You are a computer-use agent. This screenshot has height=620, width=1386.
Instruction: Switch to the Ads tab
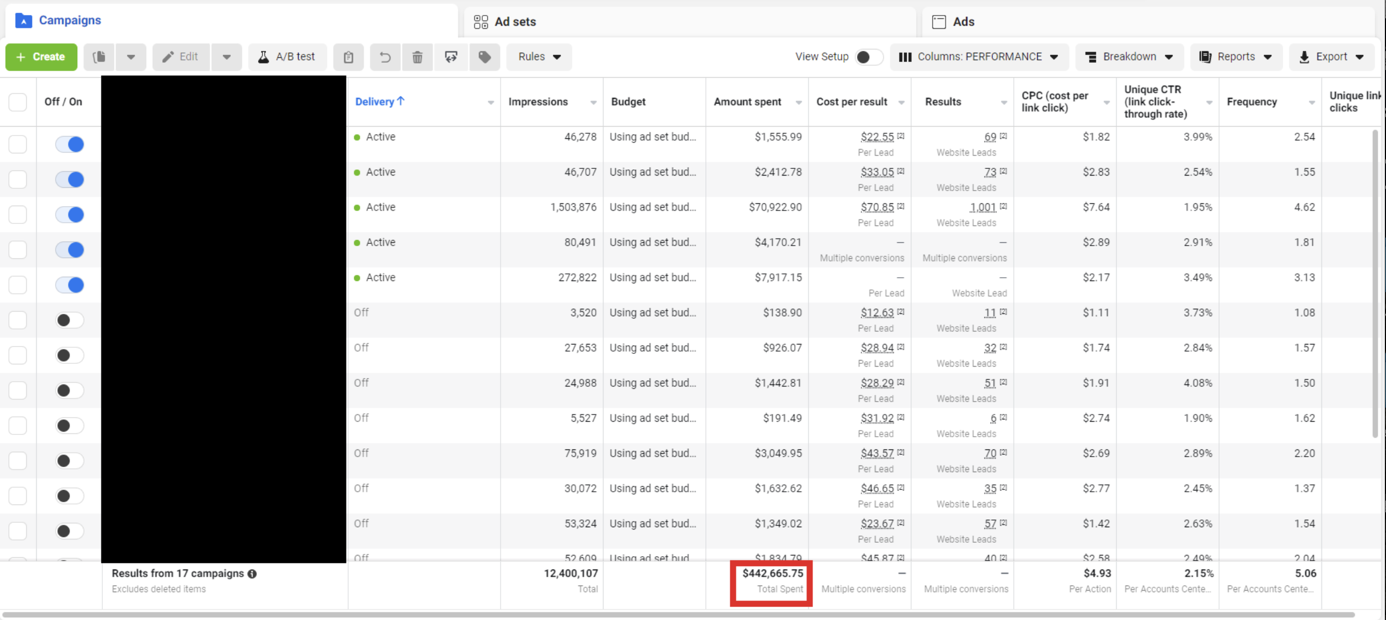click(953, 22)
